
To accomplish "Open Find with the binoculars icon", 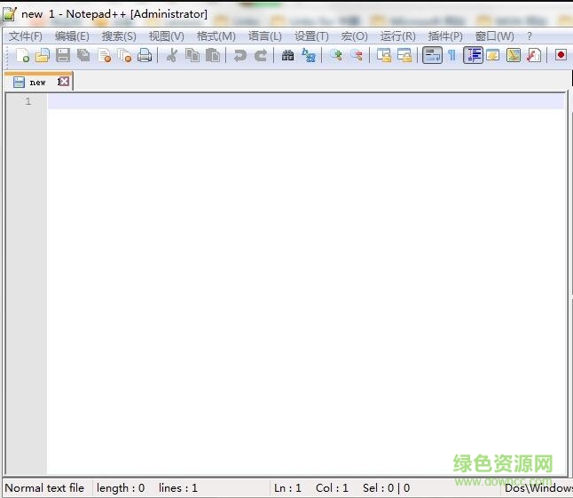I will pos(287,55).
